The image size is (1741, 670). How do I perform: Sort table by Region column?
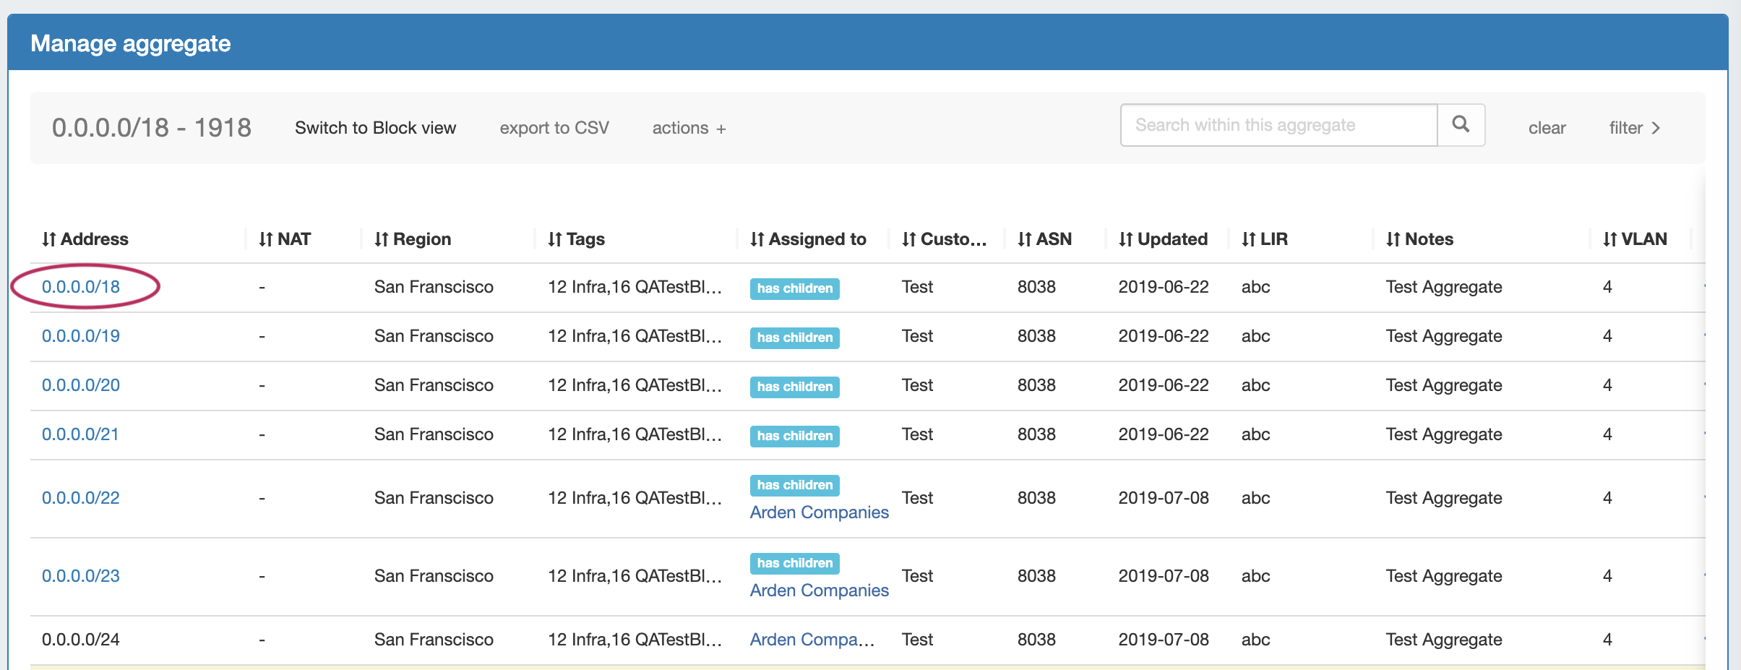(x=413, y=239)
